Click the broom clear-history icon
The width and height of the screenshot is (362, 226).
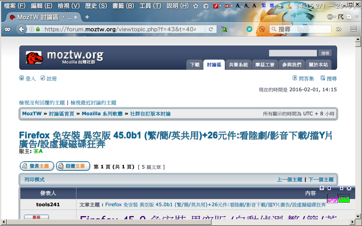[289, 6]
